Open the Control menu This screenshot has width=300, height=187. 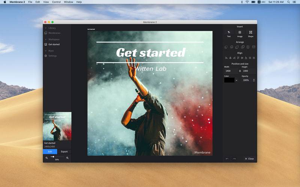(x=57, y=2)
